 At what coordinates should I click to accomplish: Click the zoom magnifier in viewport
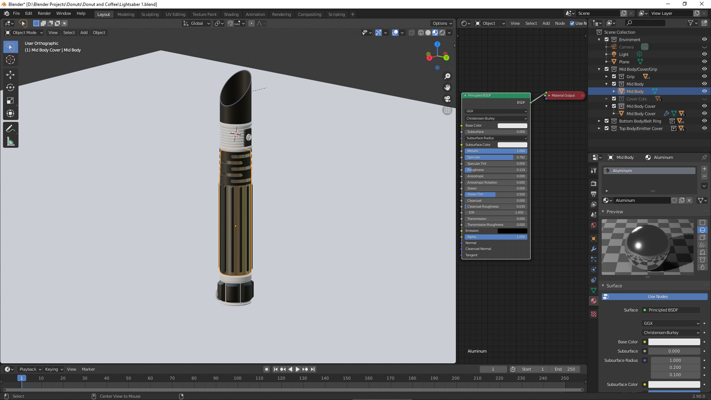pyautogui.click(x=447, y=76)
